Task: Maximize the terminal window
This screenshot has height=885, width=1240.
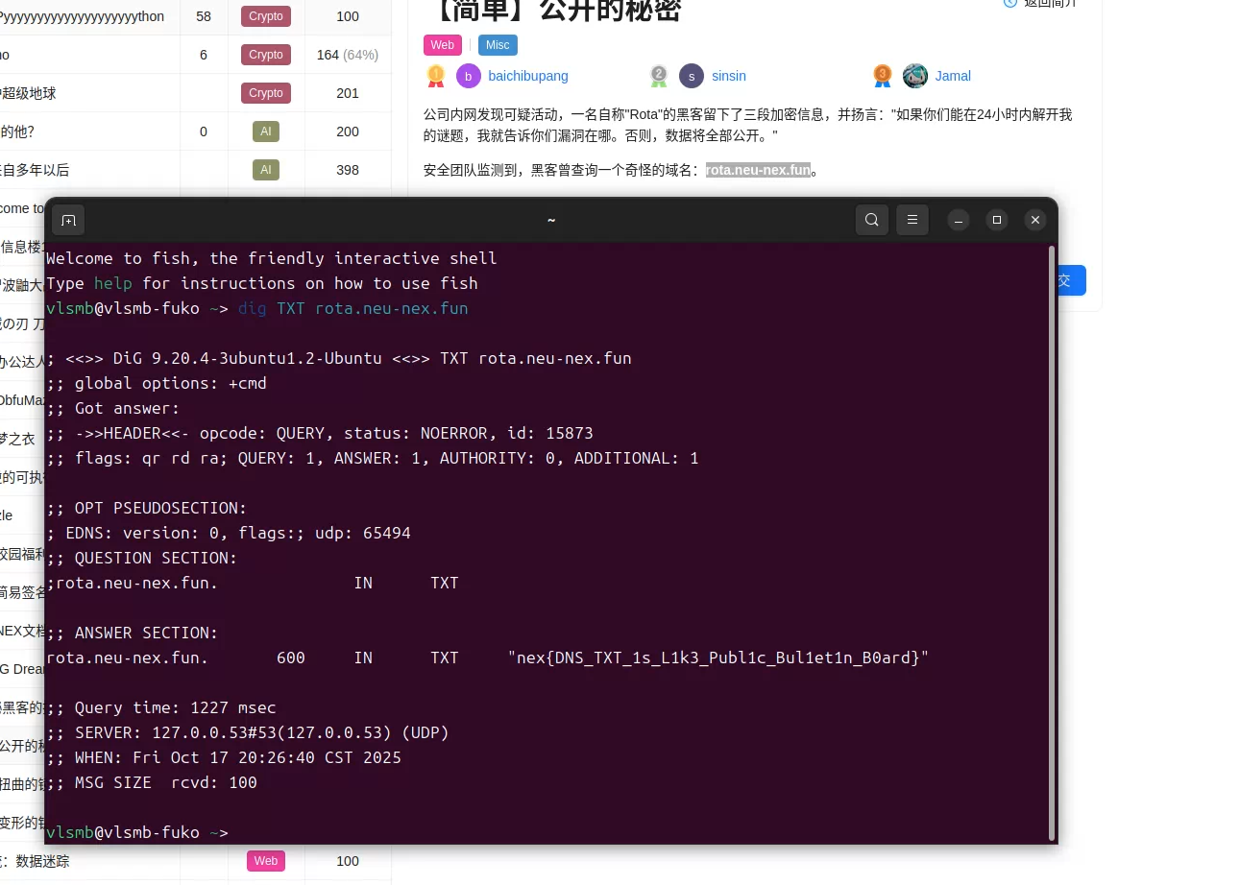Action: pos(996,220)
